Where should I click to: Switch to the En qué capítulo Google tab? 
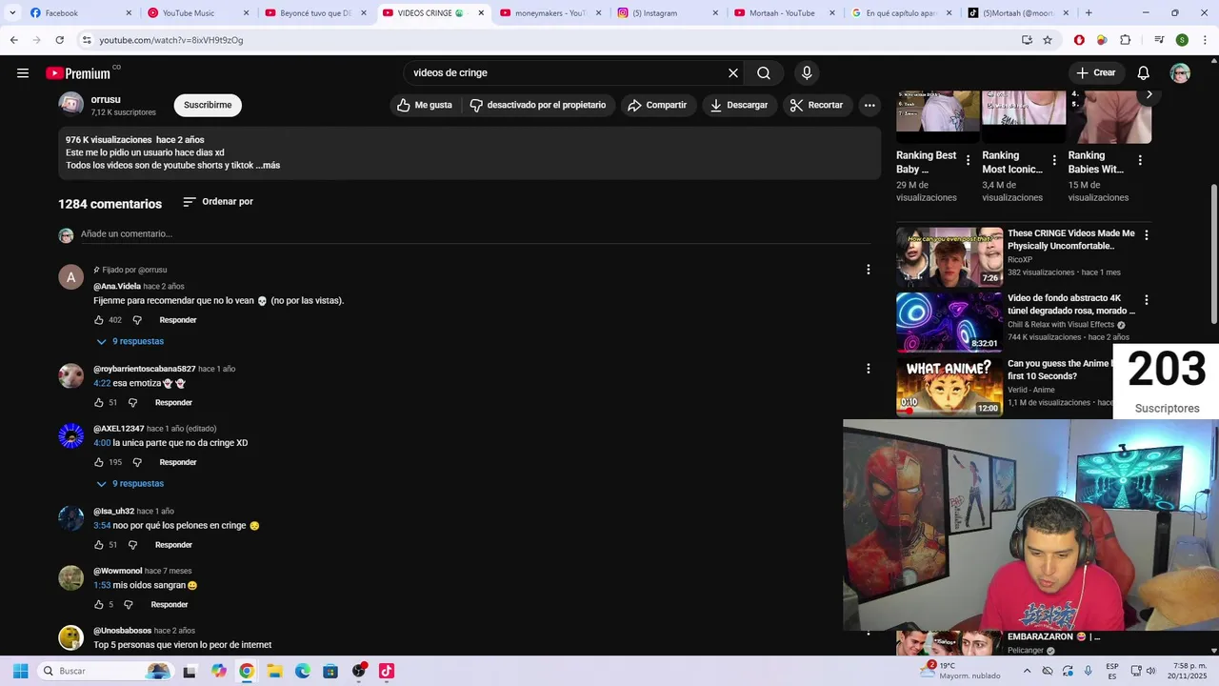point(903,13)
